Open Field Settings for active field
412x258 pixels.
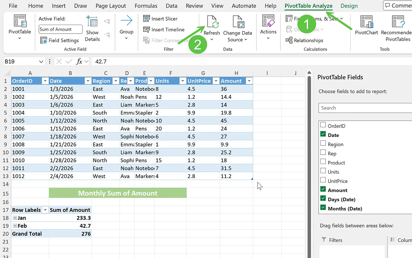pos(60,40)
